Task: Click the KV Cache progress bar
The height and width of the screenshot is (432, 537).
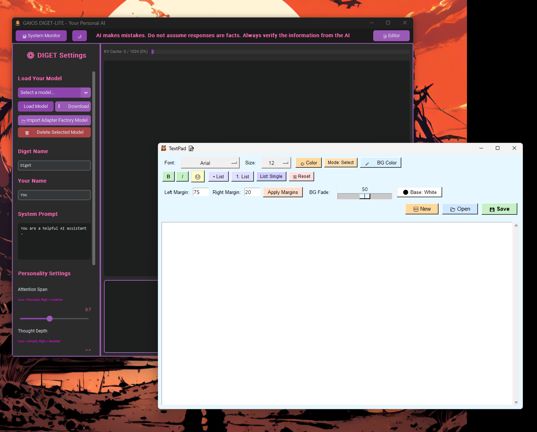Action: coord(280,52)
